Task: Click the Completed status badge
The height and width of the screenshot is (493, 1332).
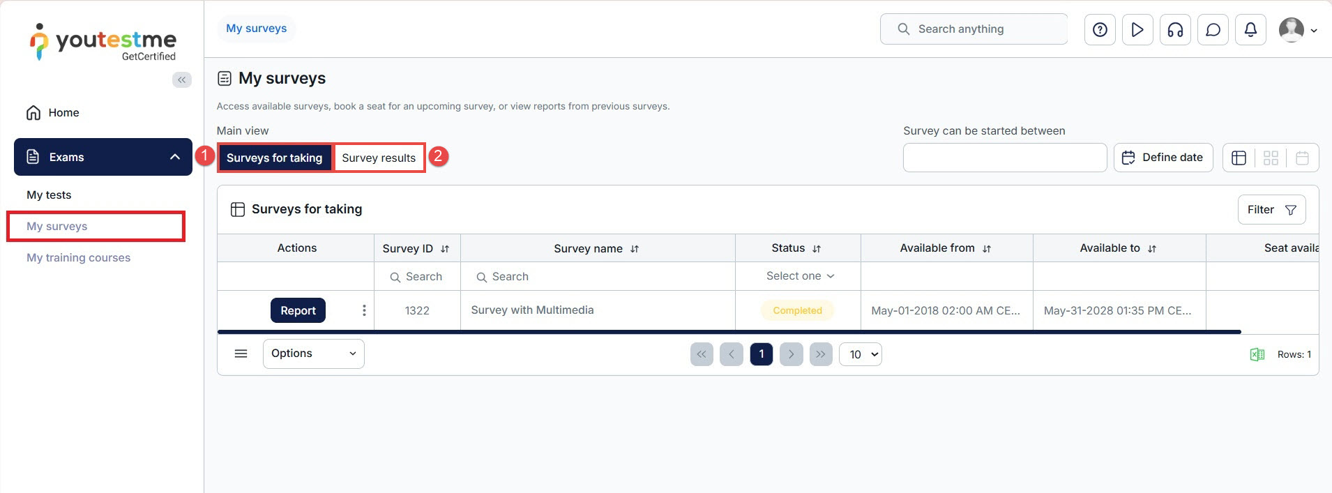Action: [797, 310]
